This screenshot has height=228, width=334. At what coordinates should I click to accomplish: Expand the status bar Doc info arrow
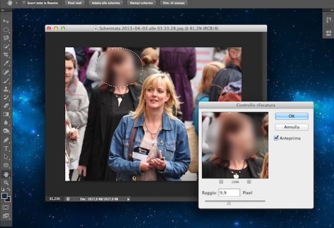[129, 198]
